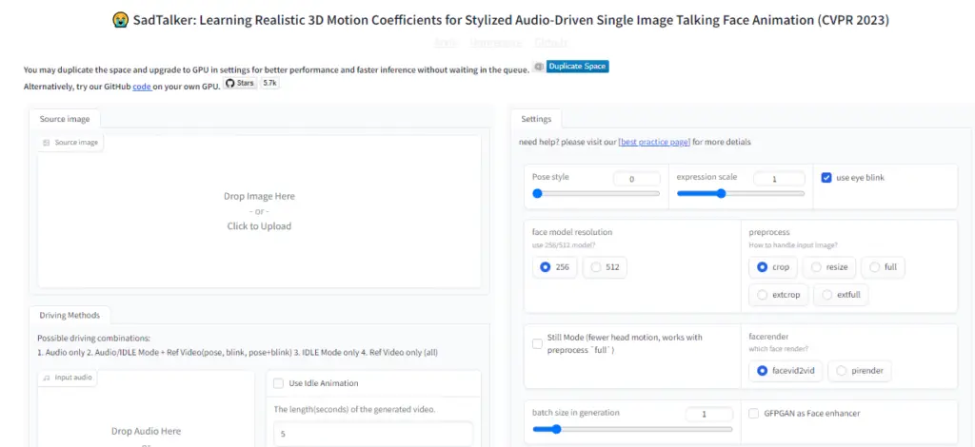The width and height of the screenshot is (975, 447).
Task: Open the Source image tab
Action: click(65, 119)
